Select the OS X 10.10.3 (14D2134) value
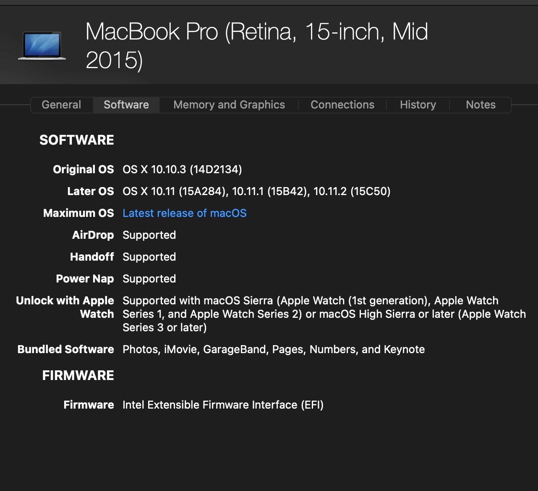 coord(182,169)
